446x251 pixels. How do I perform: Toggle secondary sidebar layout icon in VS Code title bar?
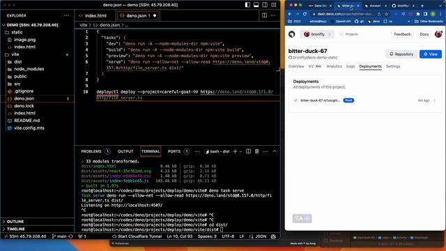265,5
